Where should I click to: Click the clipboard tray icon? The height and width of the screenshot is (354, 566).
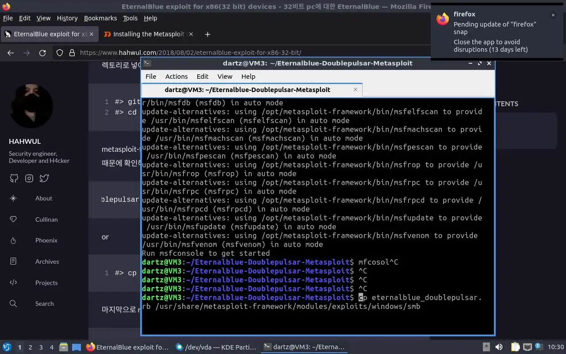[516, 347]
